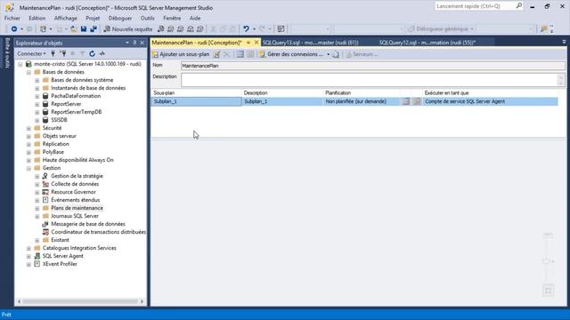Image resolution: width=570 pixels, height=320 pixels.
Task: Switch to SQLQuery13.sql tab
Action: click(311, 43)
